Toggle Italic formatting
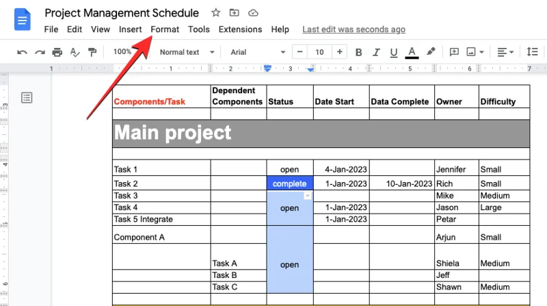The height and width of the screenshot is (306, 547). point(376,52)
